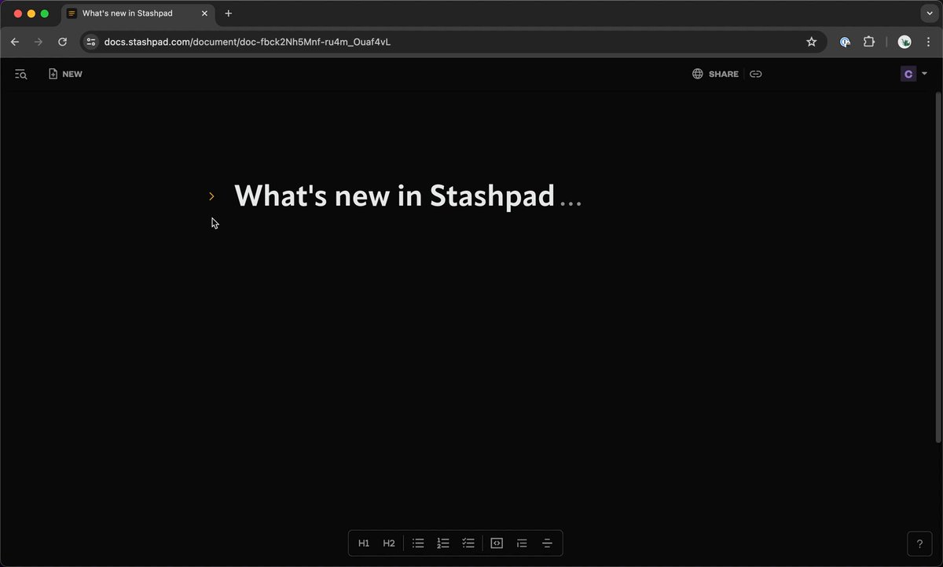Click the browser address bar URL
Viewport: 943px width, 567px height.
pos(248,42)
